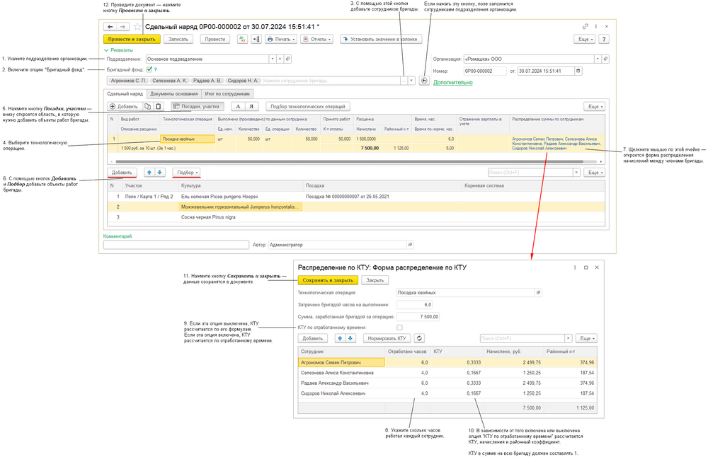Expand the Подбор dropdown
708x457 pixels.
point(187,172)
